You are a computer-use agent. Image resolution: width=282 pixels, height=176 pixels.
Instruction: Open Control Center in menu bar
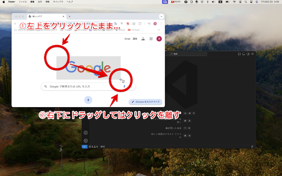click(251, 2)
